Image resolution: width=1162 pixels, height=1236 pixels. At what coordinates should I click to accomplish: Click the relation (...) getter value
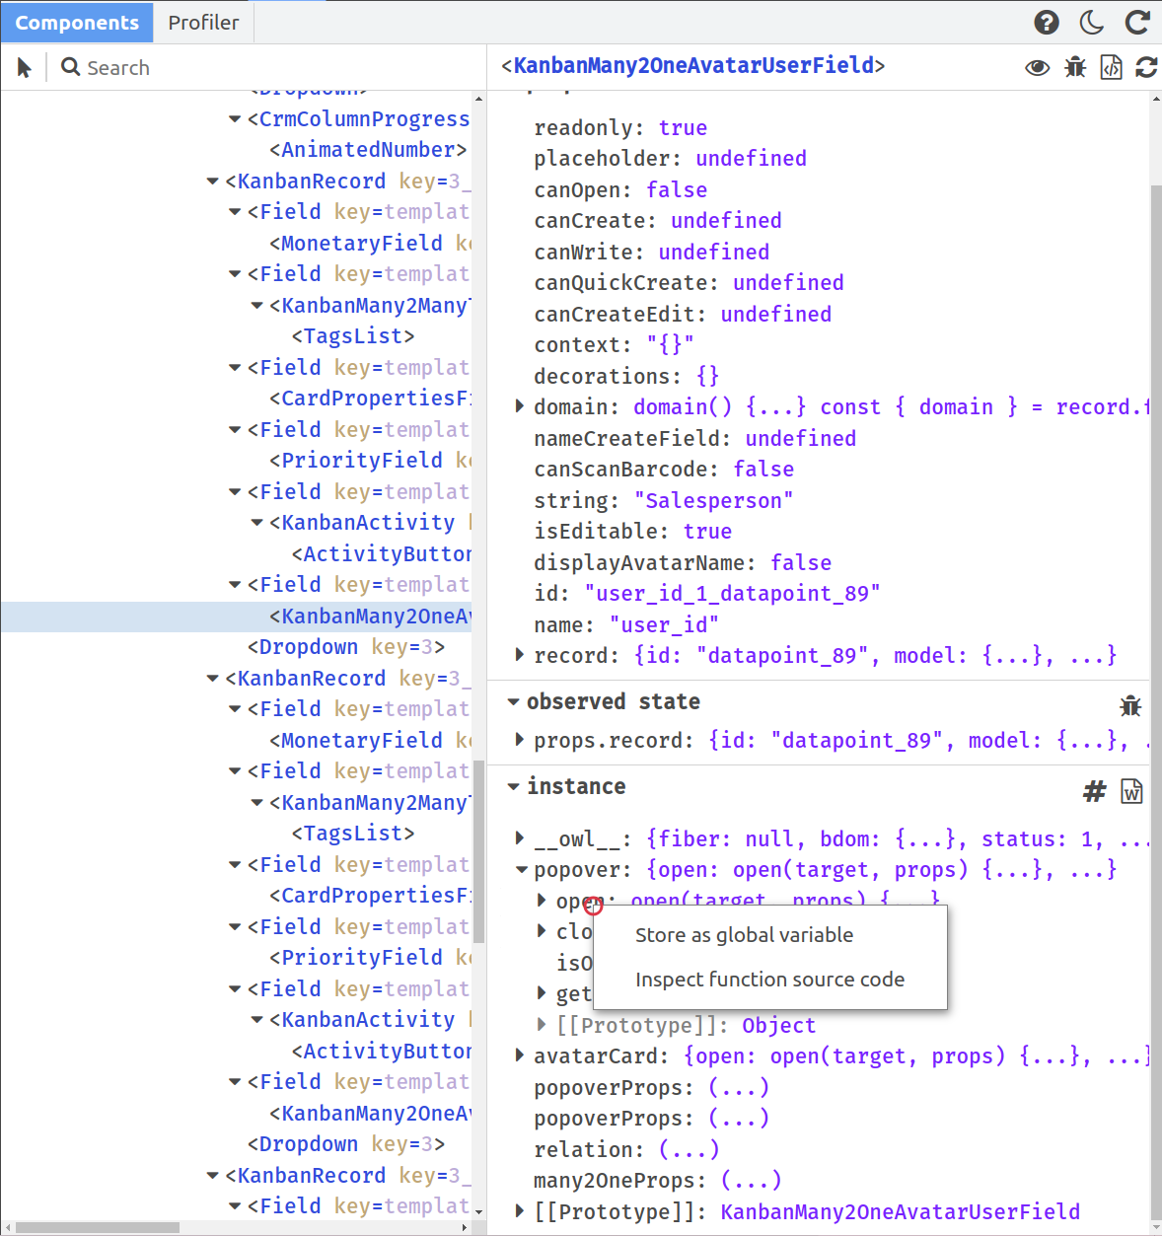[689, 1150]
